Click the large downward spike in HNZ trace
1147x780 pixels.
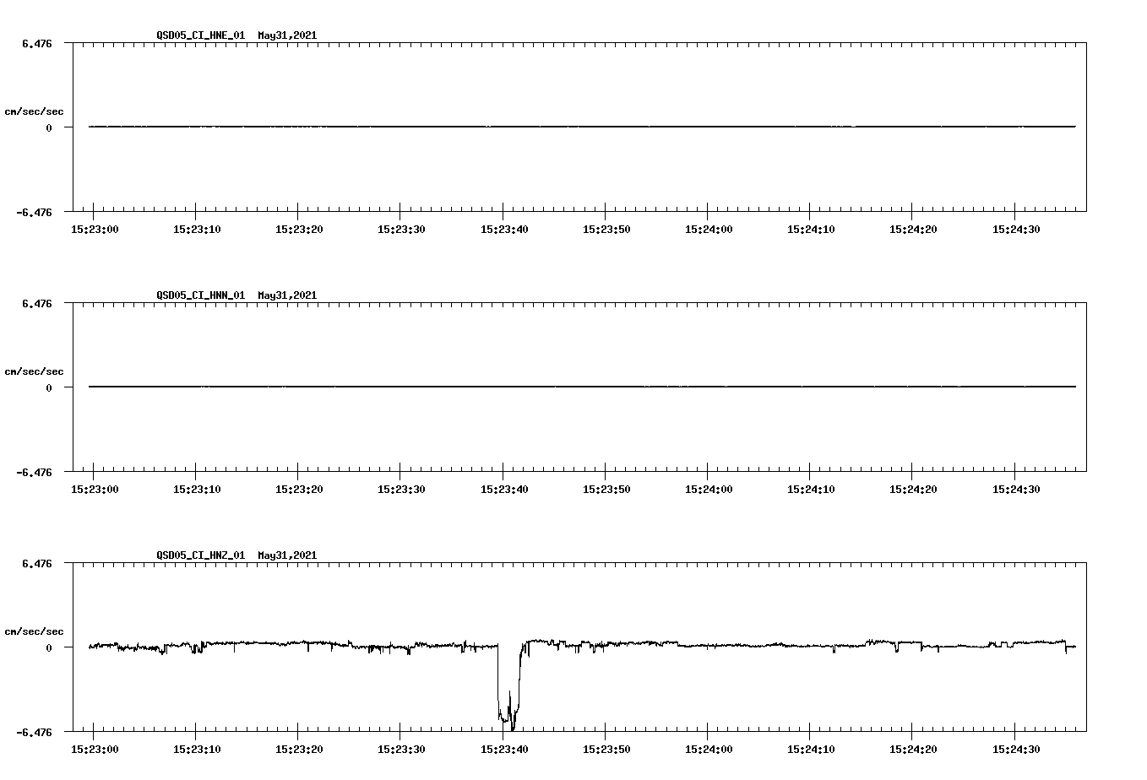[x=509, y=688]
